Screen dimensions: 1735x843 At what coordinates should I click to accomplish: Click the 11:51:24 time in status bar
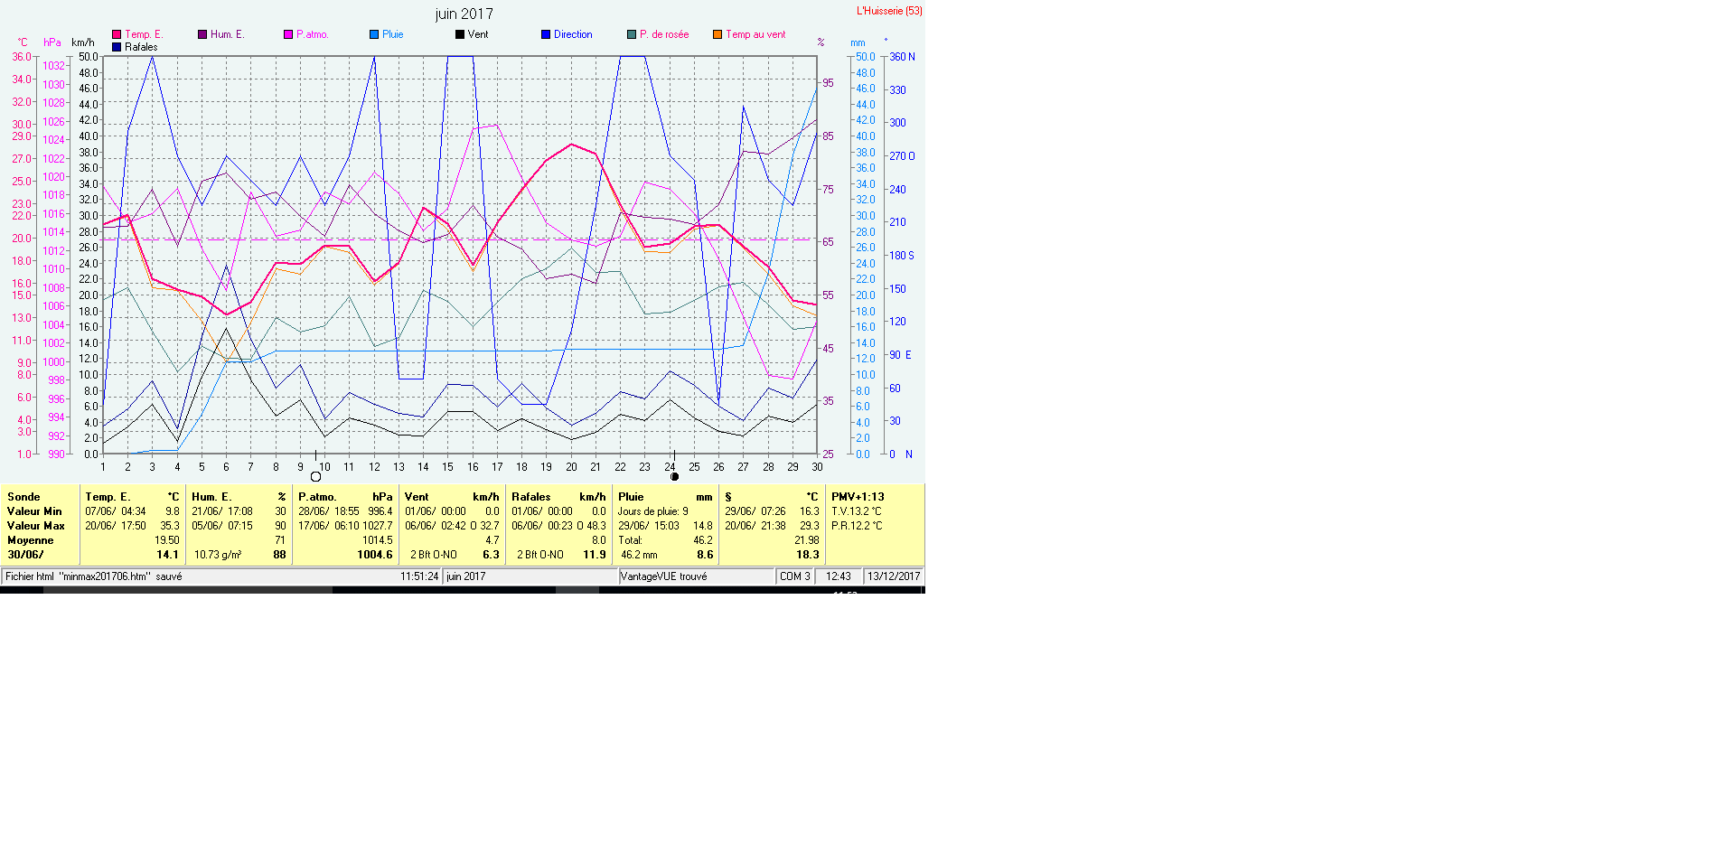click(419, 576)
